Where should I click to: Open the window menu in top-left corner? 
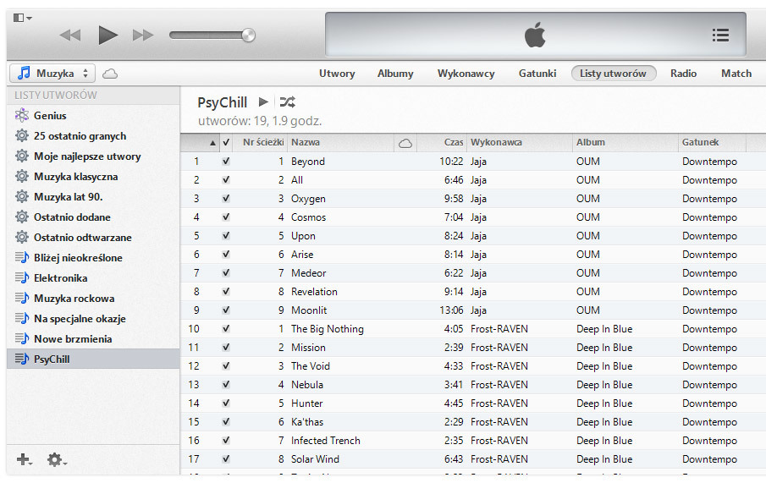(x=23, y=18)
